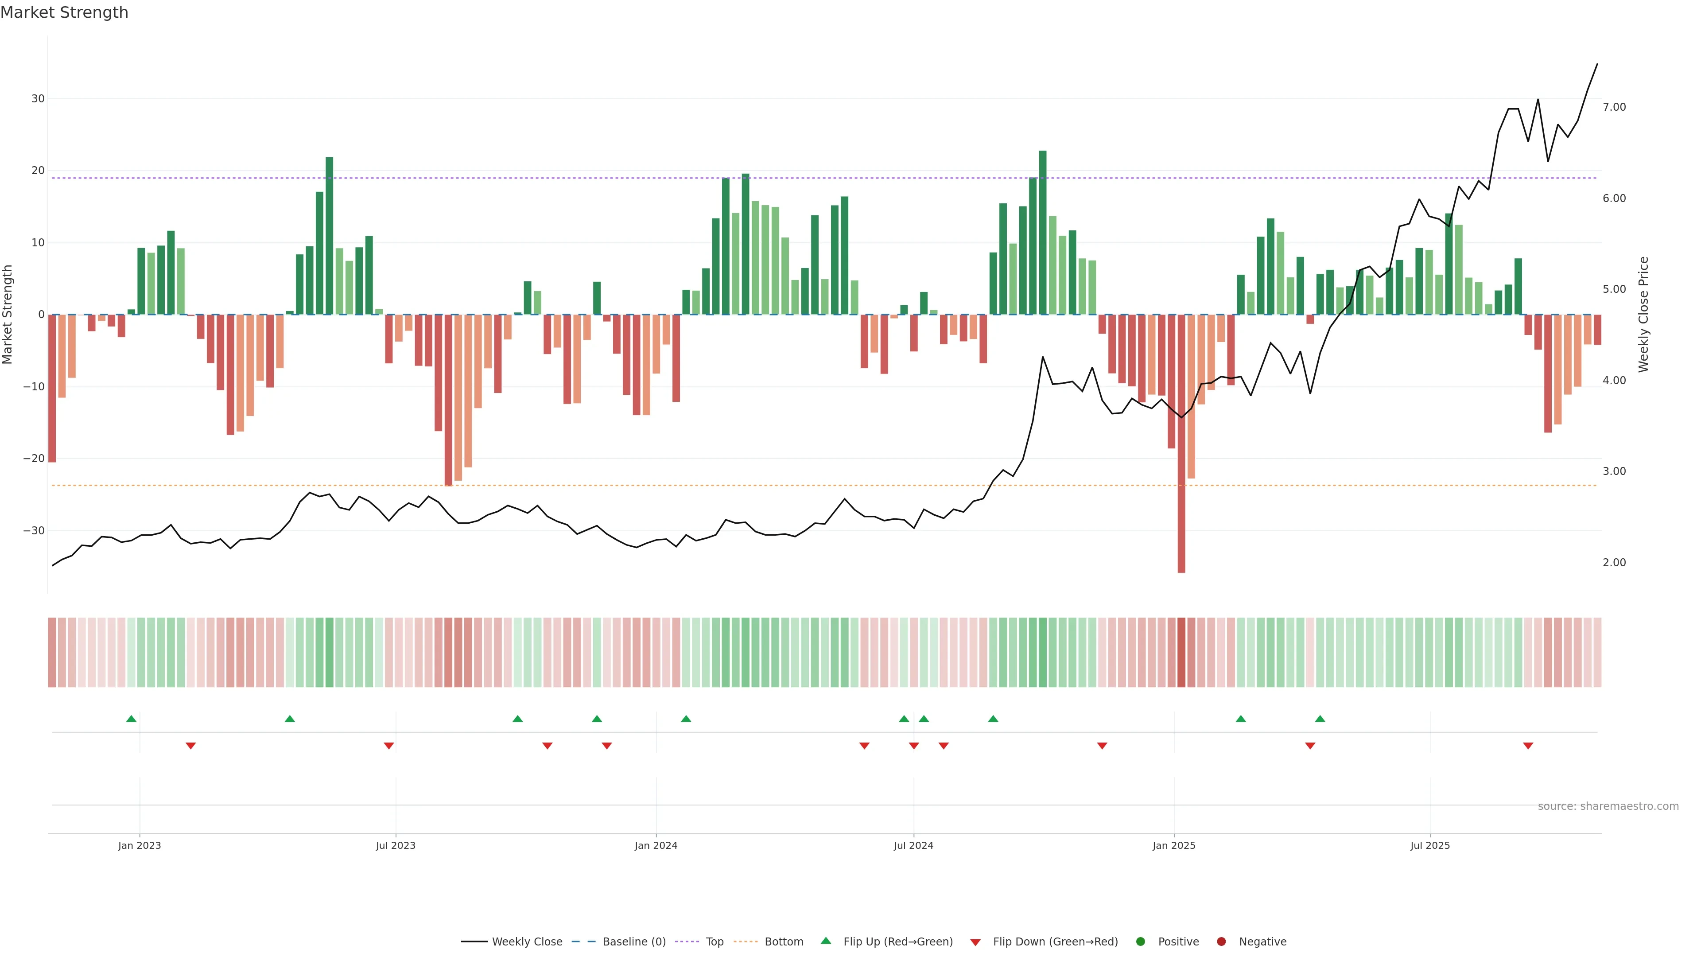Click the Jul 2024 x-axis label
This screenshot has width=1701, height=957.
point(913,845)
